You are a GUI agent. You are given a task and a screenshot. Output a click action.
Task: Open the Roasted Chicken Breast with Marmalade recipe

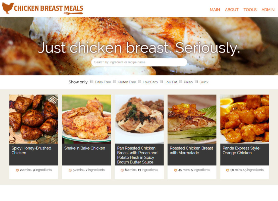coord(191,151)
